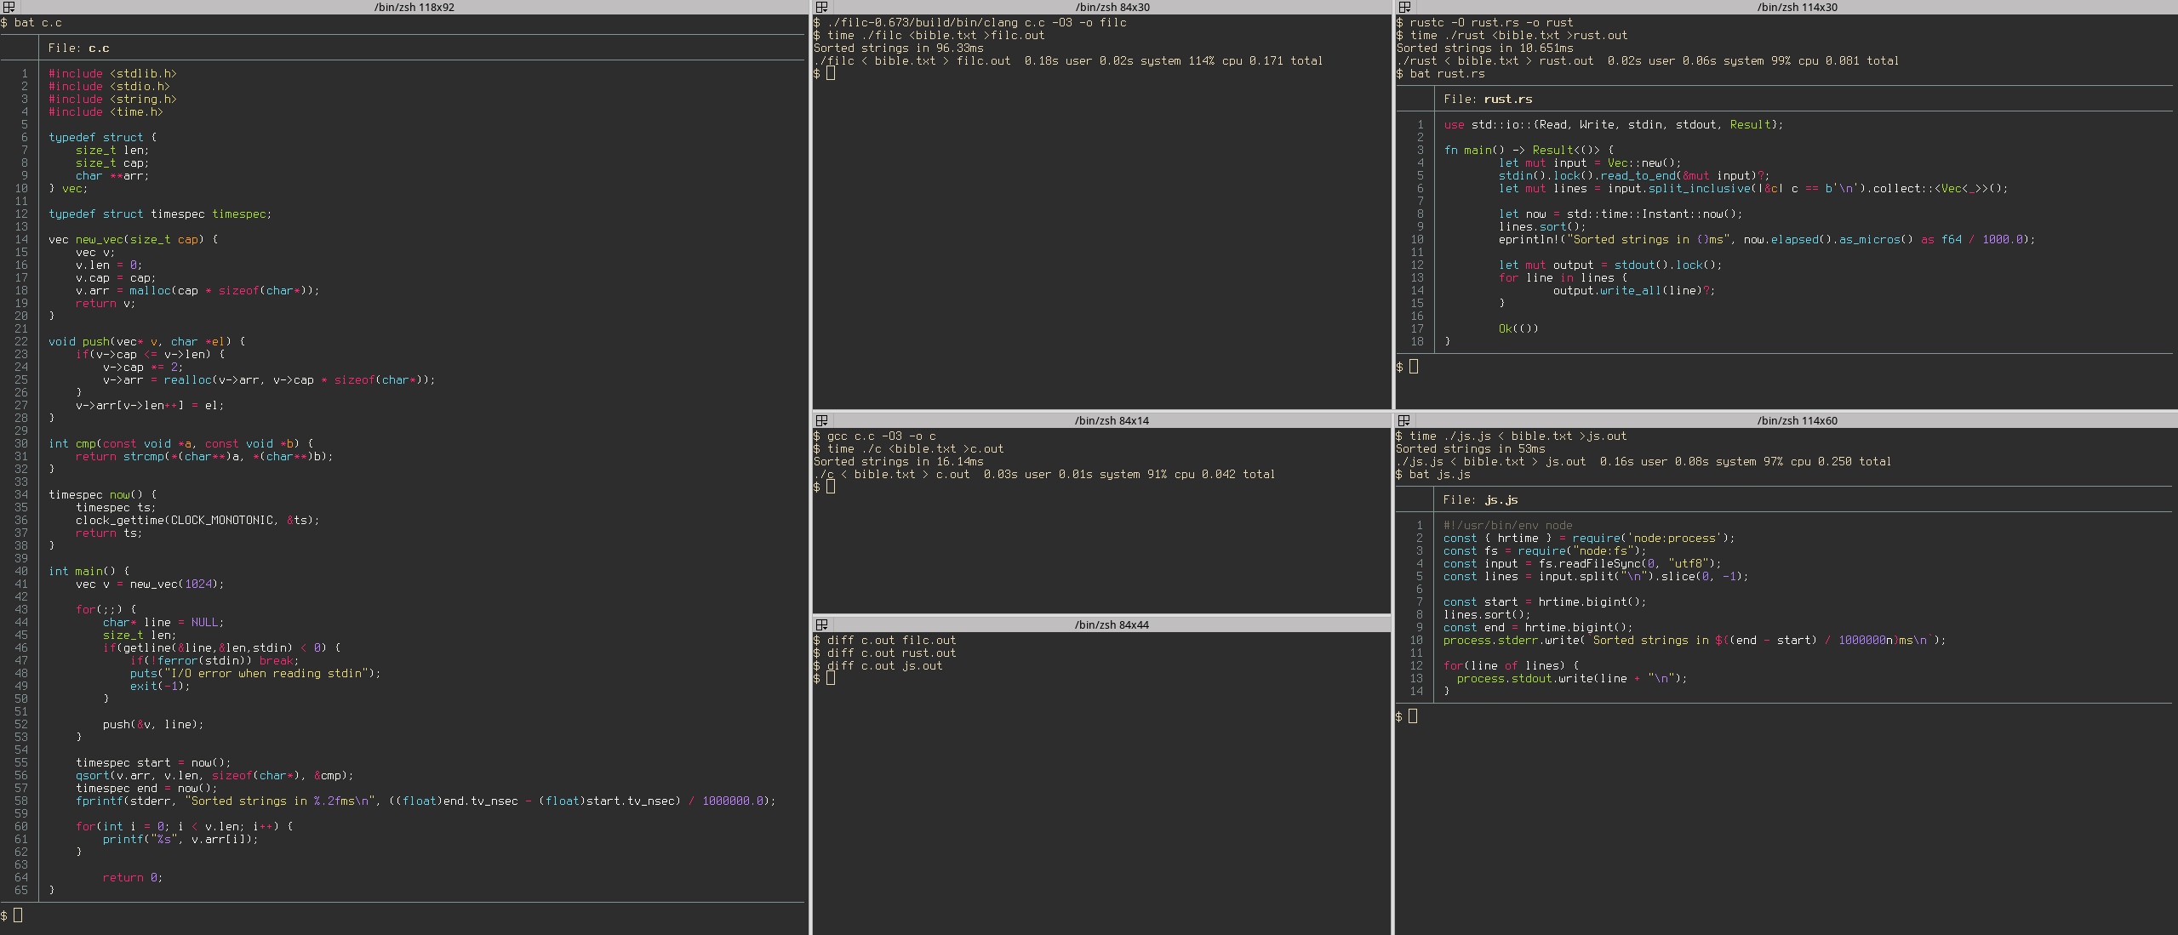Click prompt cursor in gcc timing terminal

click(x=831, y=487)
